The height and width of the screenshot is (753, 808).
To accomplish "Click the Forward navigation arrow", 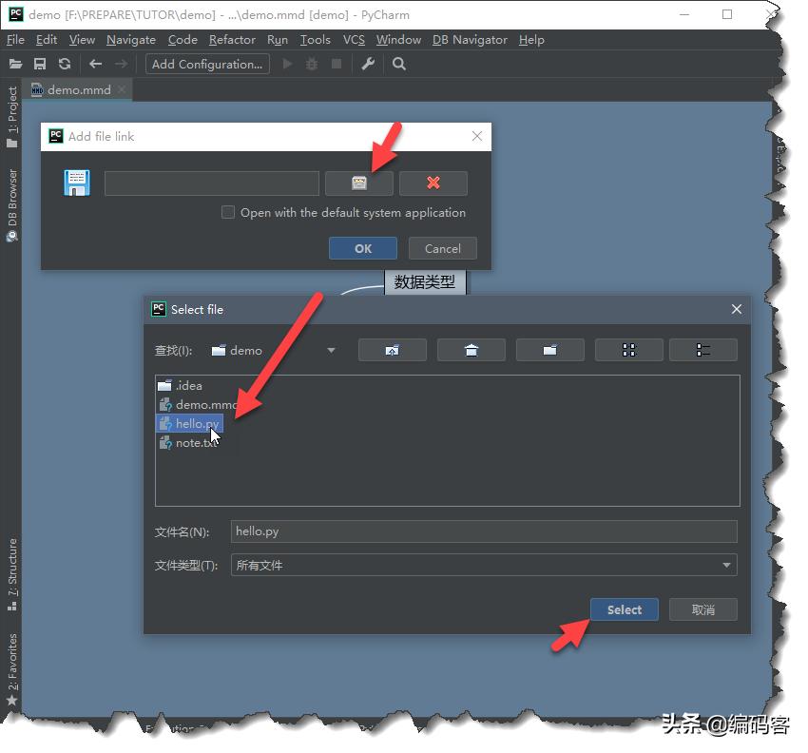I will [x=121, y=64].
